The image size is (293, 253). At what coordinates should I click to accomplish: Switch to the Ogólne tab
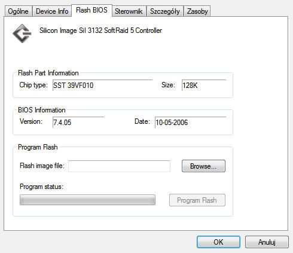[18, 11]
